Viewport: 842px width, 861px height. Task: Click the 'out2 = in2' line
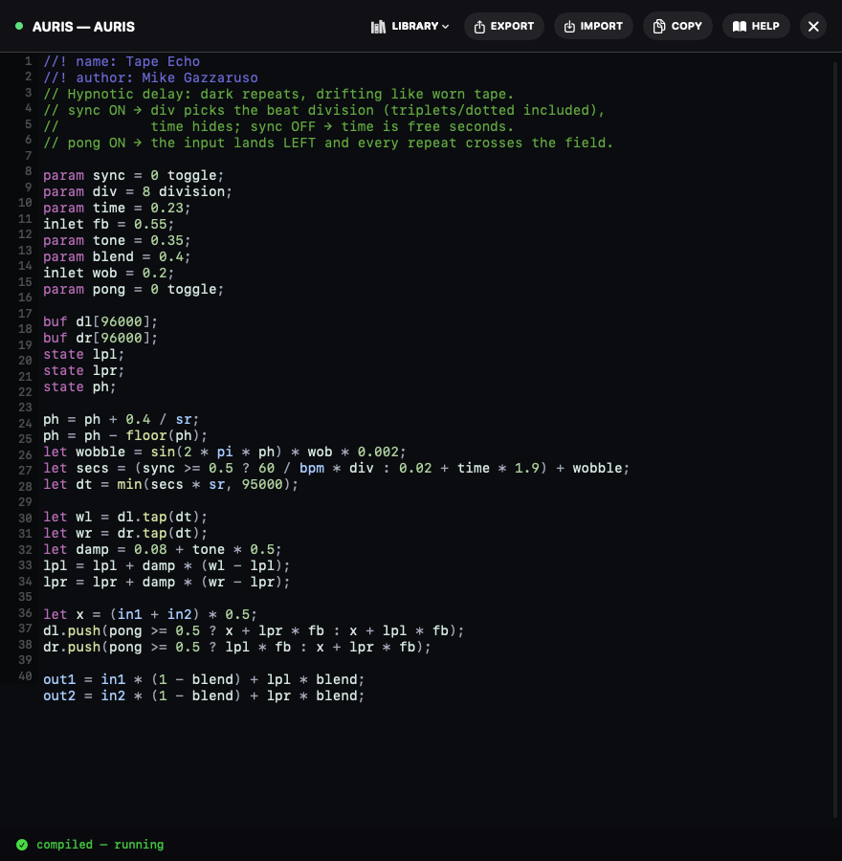204,696
